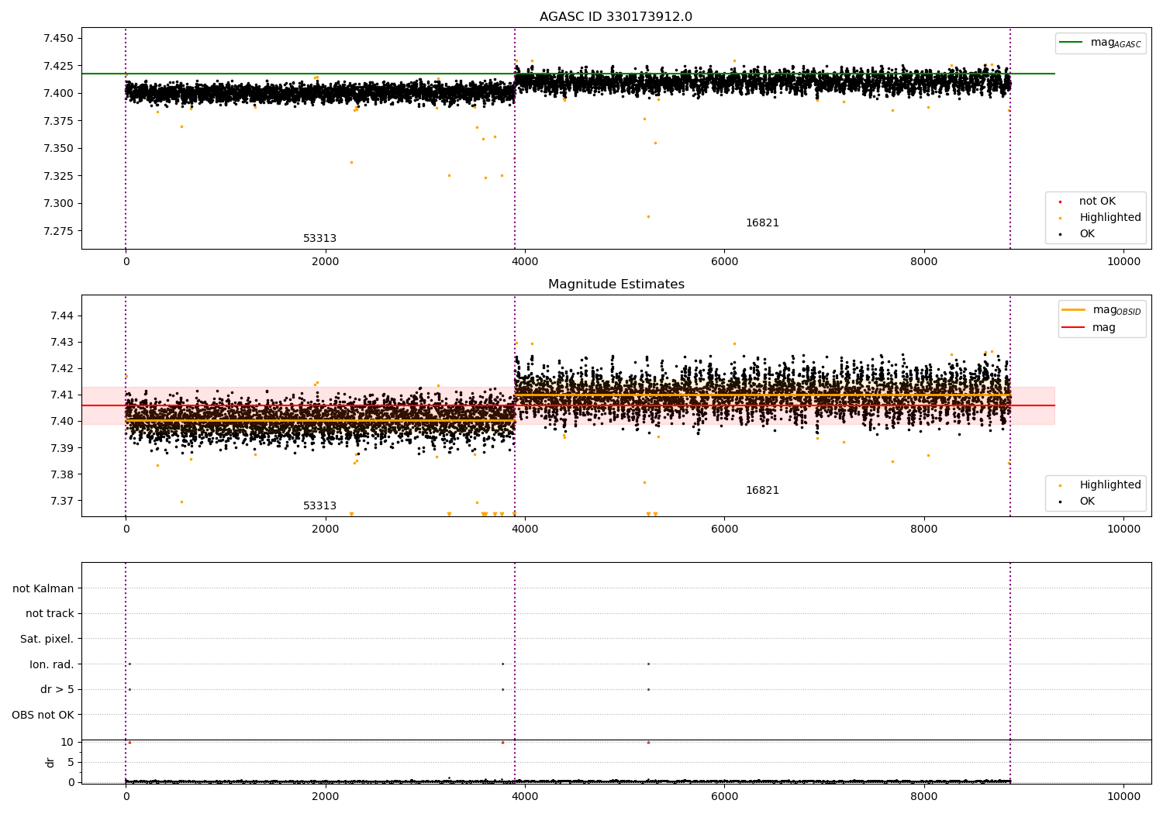The width and height of the screenshot is (1163, 814).
Task: Click x-axis tick 6000 under the top plot
Action: click(x=724, y=262)
